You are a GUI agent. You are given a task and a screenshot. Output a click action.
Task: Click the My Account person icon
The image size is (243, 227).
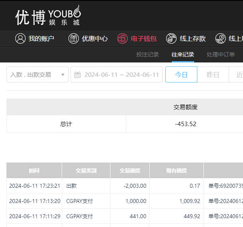[20, 38]
